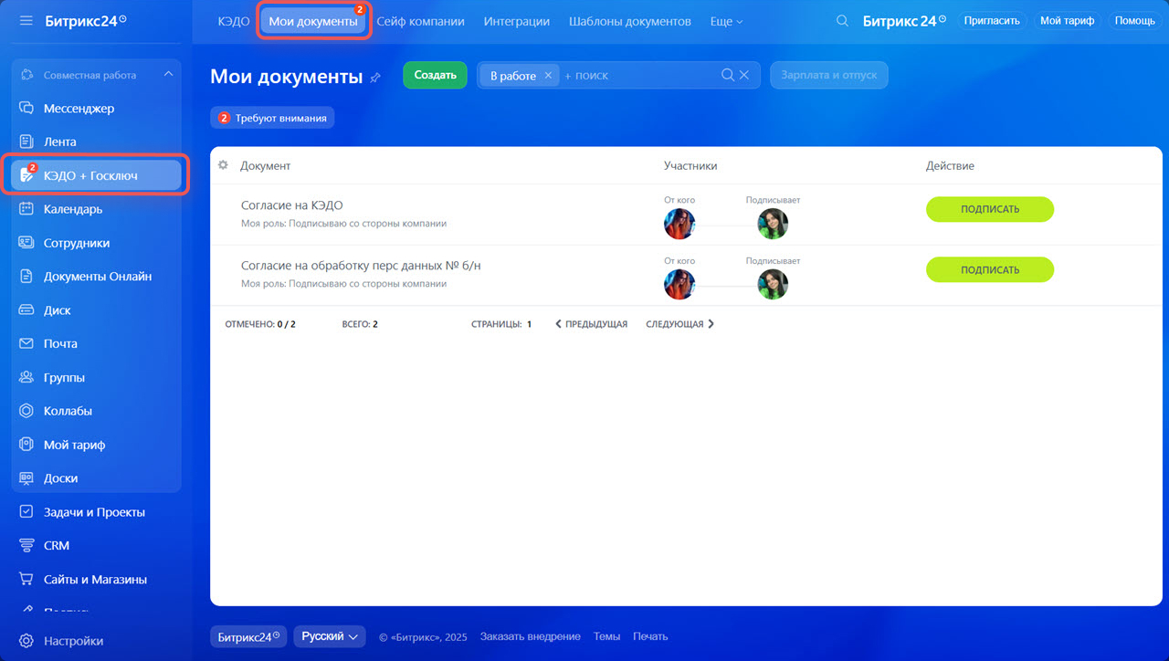Collapse the Совместная работа section

tap(168, 75)
